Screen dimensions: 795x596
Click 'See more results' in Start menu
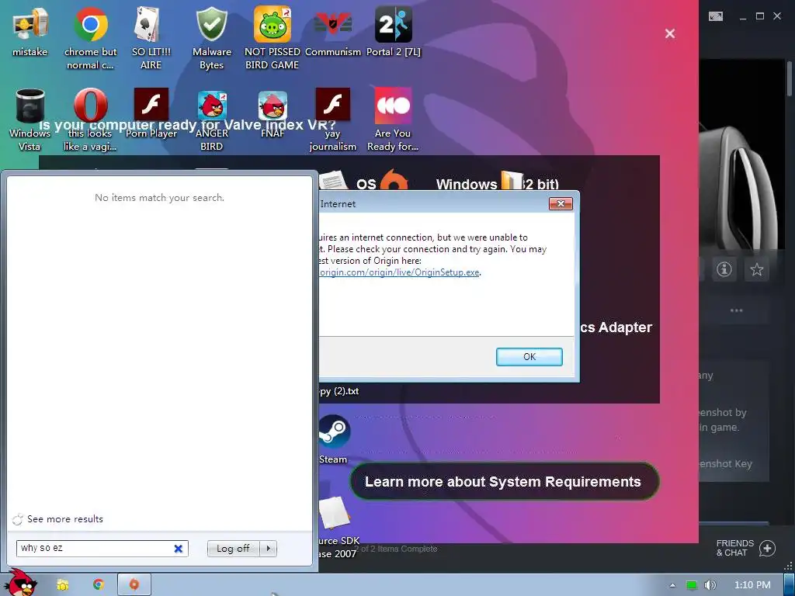[65, 519]
